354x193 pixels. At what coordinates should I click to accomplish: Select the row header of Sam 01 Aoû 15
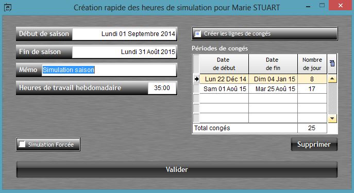pyautogui.click(x=196, y=89)
